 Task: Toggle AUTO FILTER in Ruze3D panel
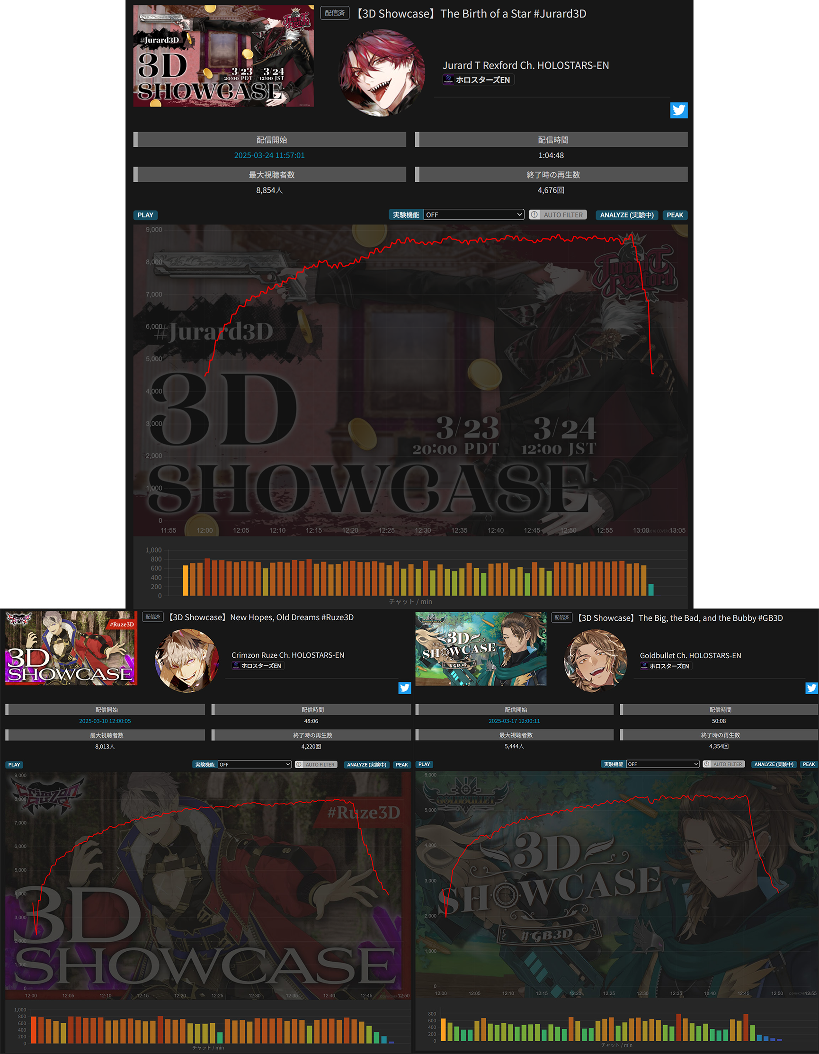[316, 764]
